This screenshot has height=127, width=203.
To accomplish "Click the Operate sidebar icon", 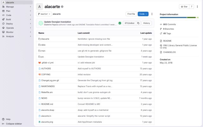I will click(3, 28).
